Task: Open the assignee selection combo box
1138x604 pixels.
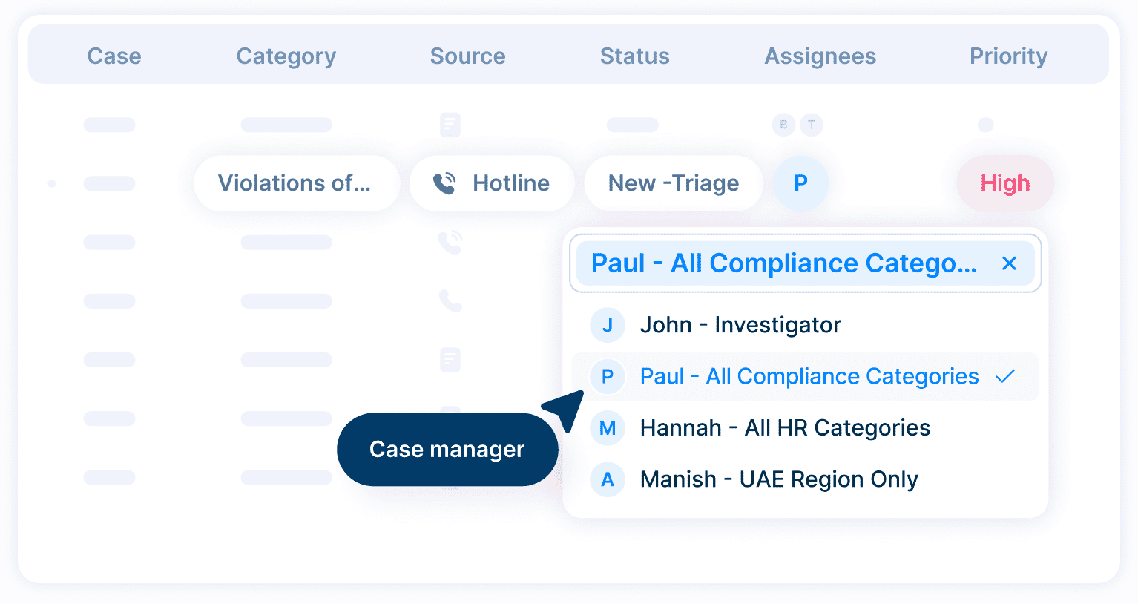Action: [x=783, y=263]
